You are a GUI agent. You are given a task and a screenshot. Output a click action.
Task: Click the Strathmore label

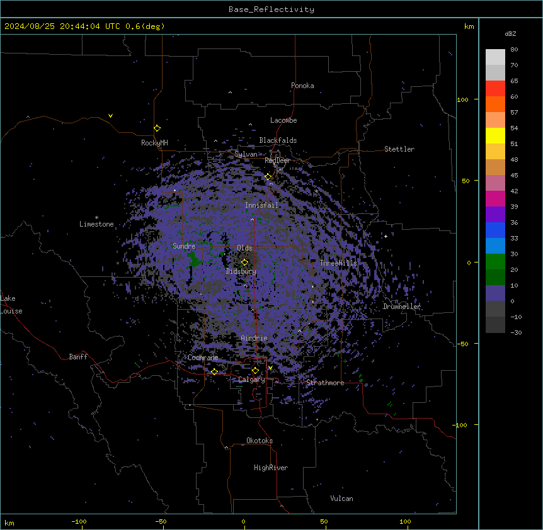325,383
